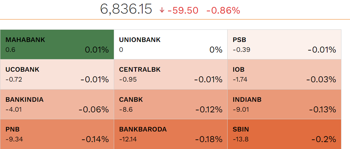Select the IOB stock tile
350x149 pixels.
pos(284,74)
